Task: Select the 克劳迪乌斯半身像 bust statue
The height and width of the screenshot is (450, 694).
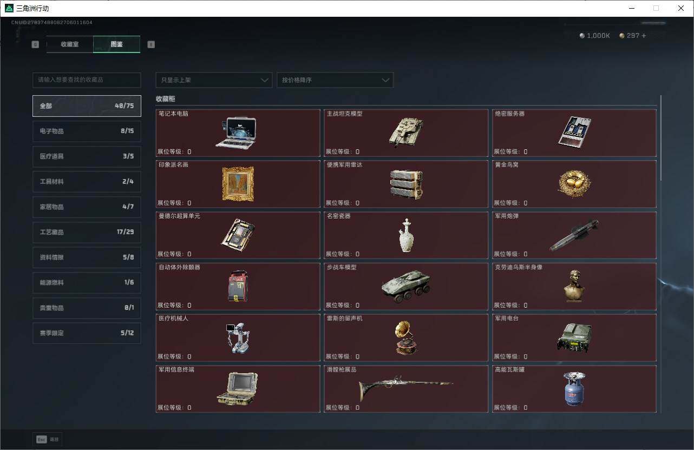Action: (x=574, y=286)
